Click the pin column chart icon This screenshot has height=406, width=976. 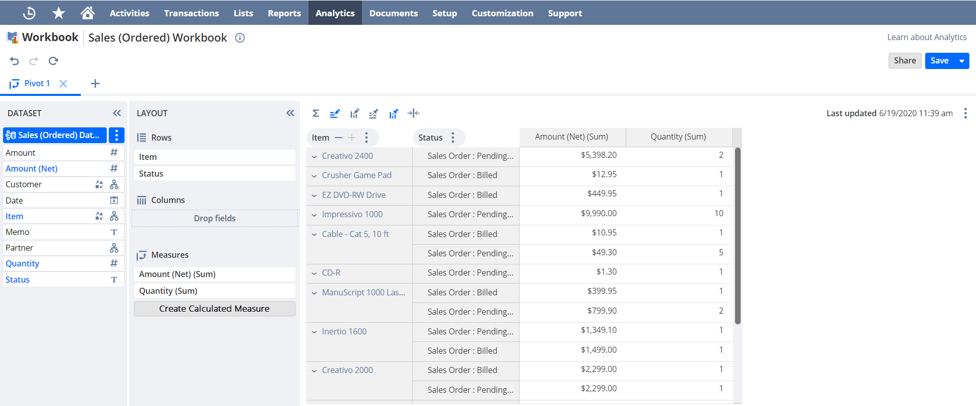point(393,113)
